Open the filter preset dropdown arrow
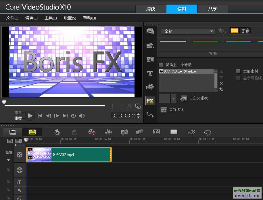The height and width of the screenshot is (200, 263). point(174,99)
